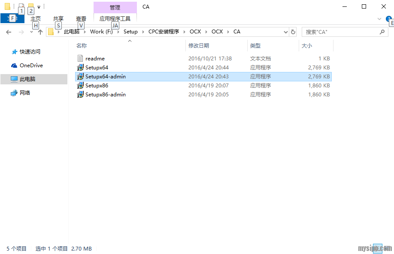394x254 pixels.
Task: Click the 搜索"CA" search box
Action: (x=340, y=32)
